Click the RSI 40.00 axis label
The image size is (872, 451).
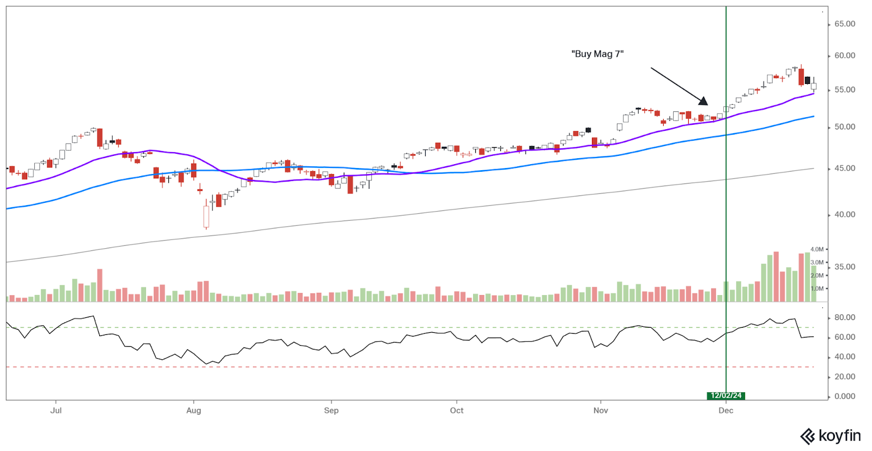point(845,357)
